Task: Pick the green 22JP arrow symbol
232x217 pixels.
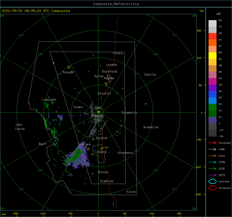Action: (x=212, y=168)
